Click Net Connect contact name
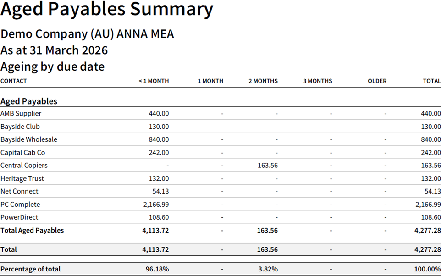Image resolution: width=447 pixels, height=277 pixels. (20, 191)
